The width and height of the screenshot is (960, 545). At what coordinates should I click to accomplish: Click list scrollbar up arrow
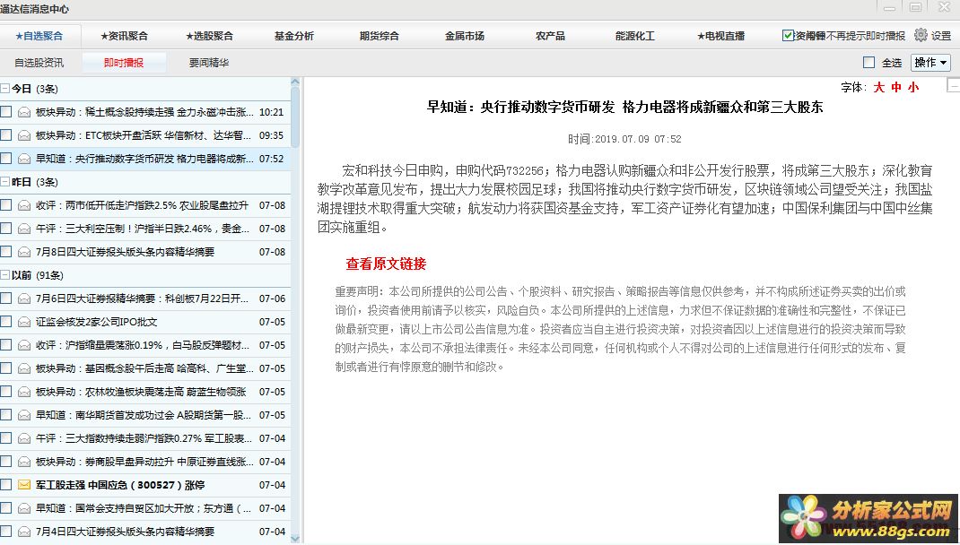(295, 82)
